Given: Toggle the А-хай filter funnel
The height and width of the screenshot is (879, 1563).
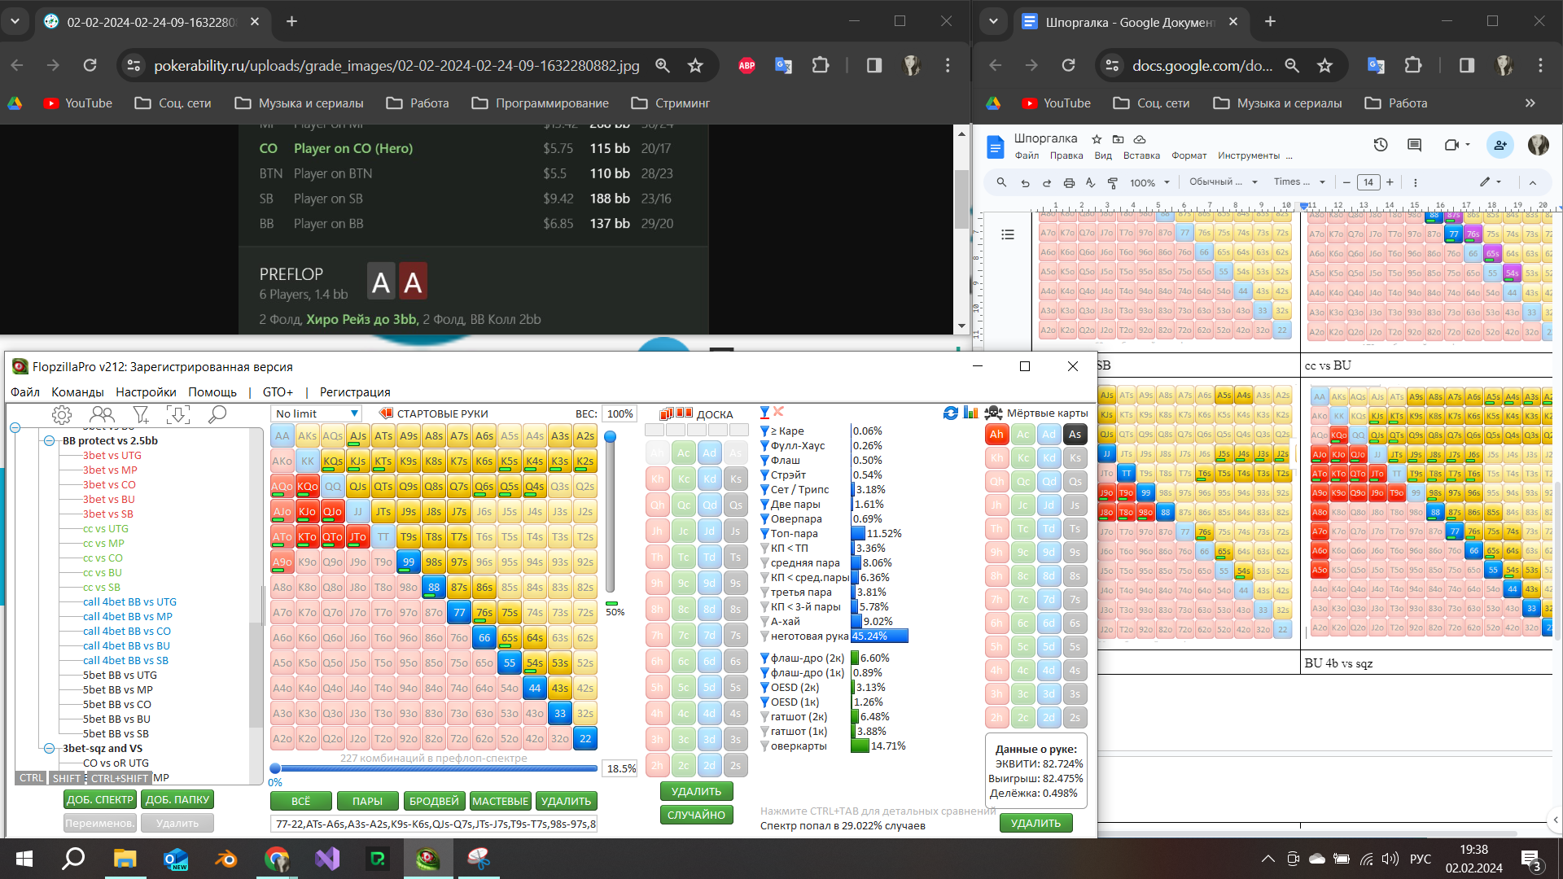Looking at the screenshot, I should pyautogui.click(x=764, y=622).
